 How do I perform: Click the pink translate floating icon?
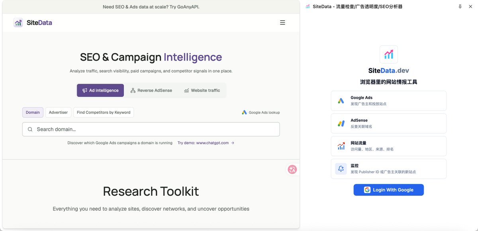(x=292, y=169)
